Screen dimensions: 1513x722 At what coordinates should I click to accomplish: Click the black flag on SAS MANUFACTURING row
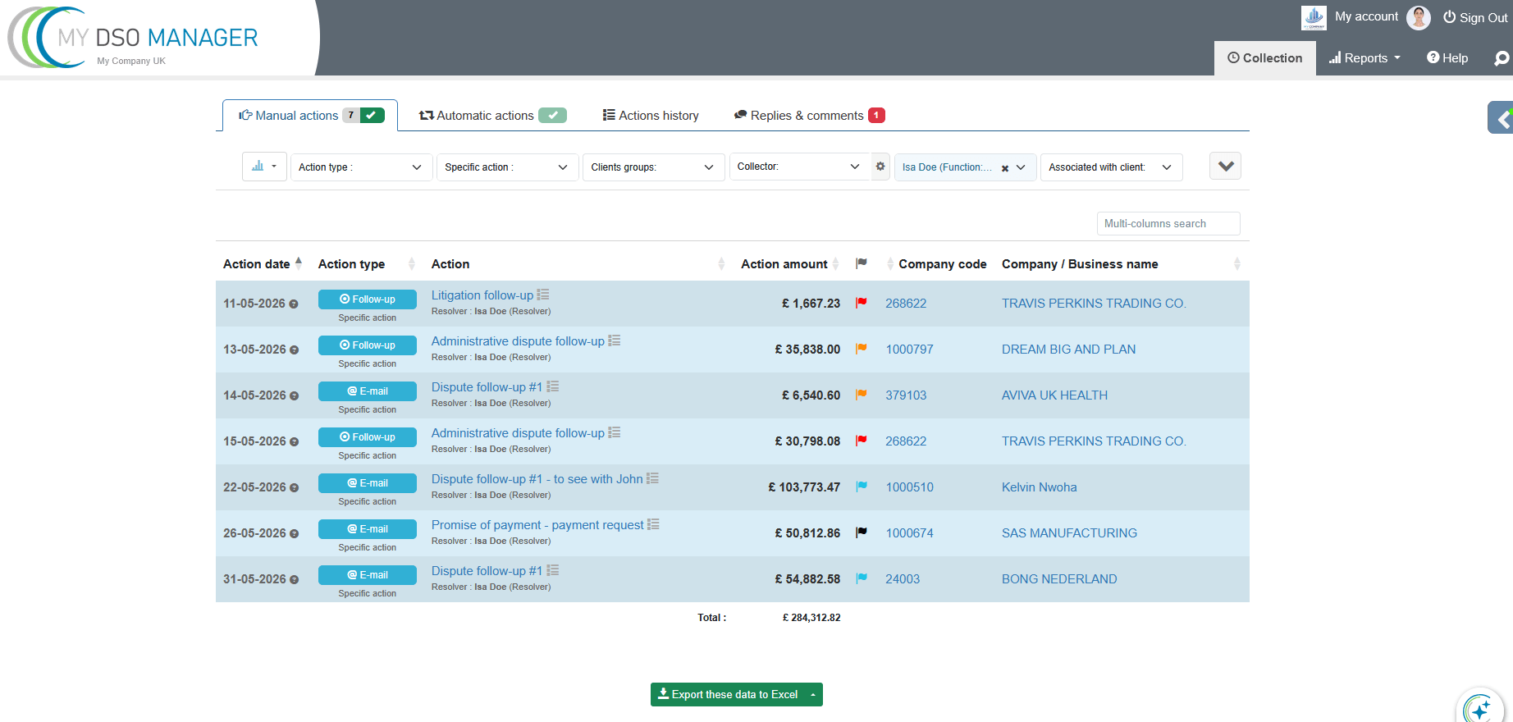(862, 532)
